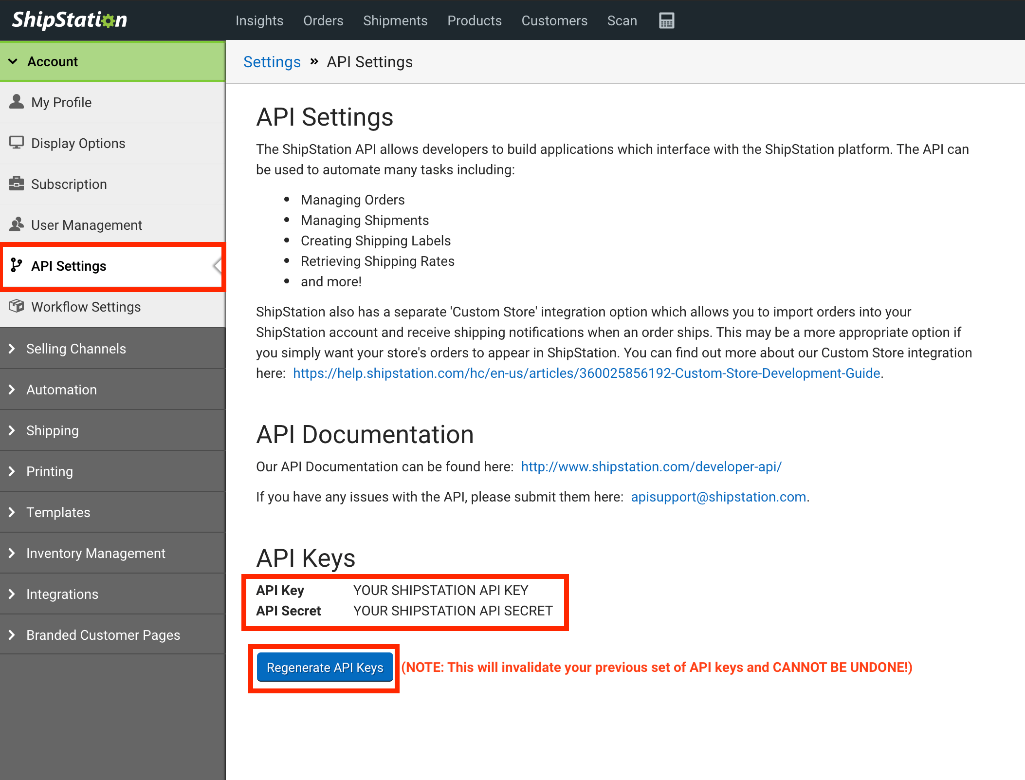Open the Orders tab
Screen dimensions: 1025x780
tap(323, 20)
